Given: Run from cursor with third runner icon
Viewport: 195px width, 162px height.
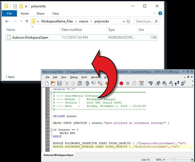Looking at the screenshot, I should [x=171, y=83].
